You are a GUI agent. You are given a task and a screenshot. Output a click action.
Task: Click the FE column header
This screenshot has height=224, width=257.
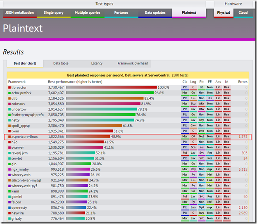(210, 82)
